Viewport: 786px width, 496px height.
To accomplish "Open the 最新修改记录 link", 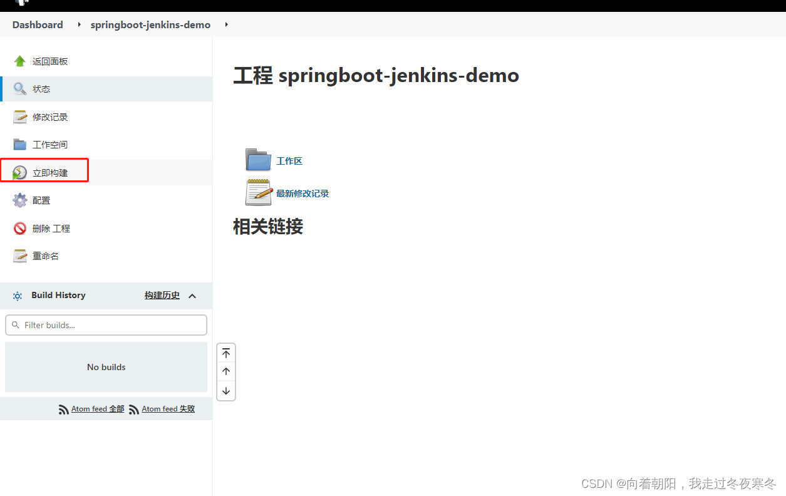I will (303, 194).
